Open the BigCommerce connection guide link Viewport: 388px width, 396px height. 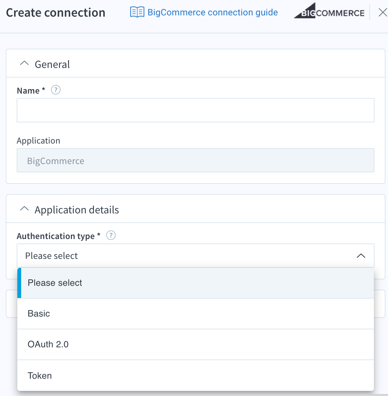point(213,12)
